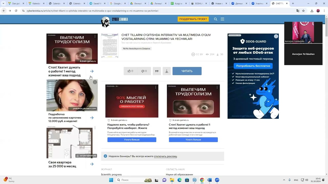Click the info icon in banner notice
This screenshot has width=328, height=184.
click(105, 156)
